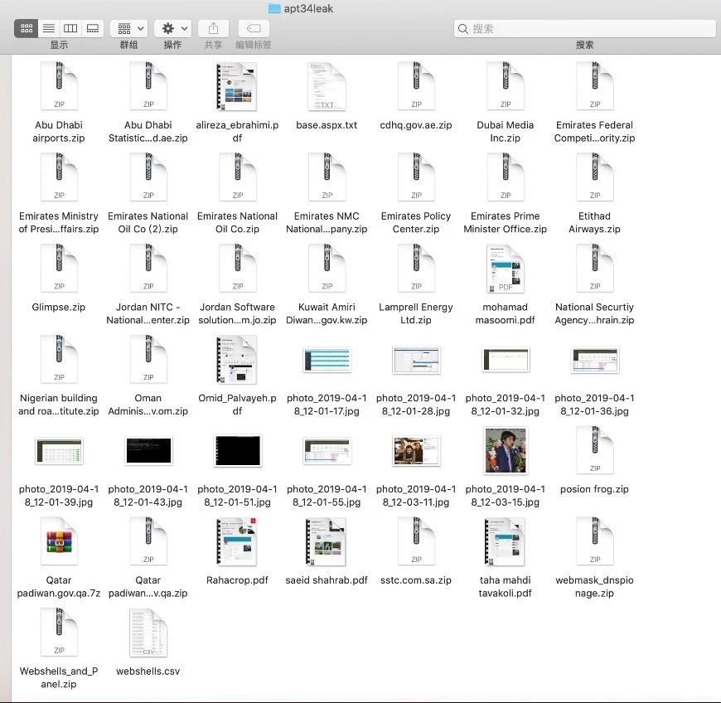Select the Rahacrop.pdf thumbnail

click(237, 541)
